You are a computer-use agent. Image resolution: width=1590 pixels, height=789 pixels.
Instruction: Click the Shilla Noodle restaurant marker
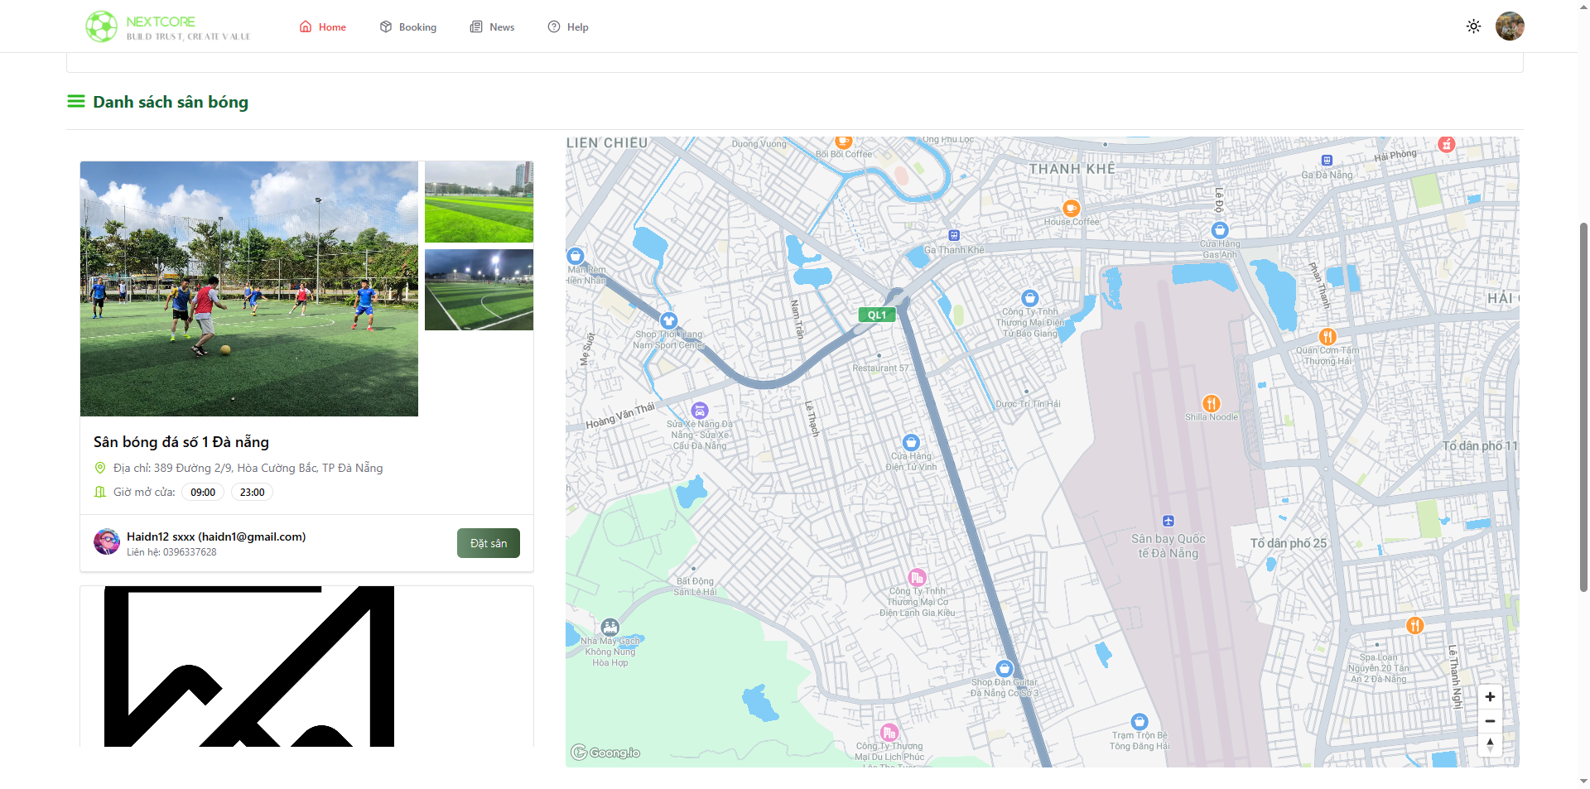point(1211,403)
